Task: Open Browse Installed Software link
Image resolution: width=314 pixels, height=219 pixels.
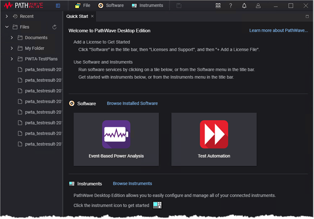Action: click(x=132, y=103)
